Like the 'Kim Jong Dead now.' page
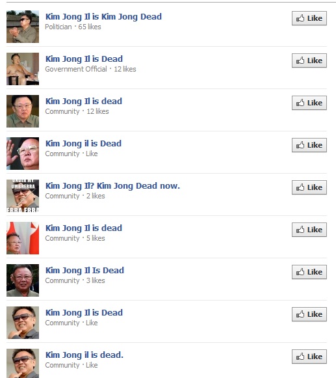The width and height of the screenshot is (336, 378). tap(309, 187)
